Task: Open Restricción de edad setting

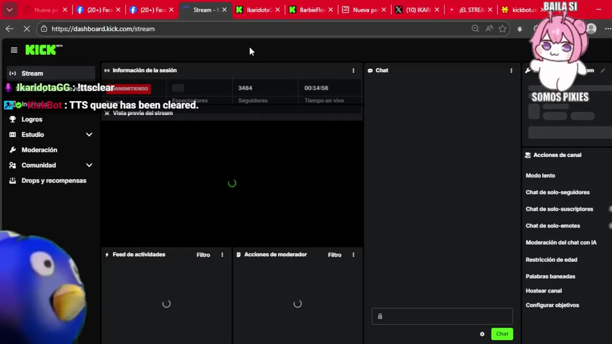Action: pos(551,259)
